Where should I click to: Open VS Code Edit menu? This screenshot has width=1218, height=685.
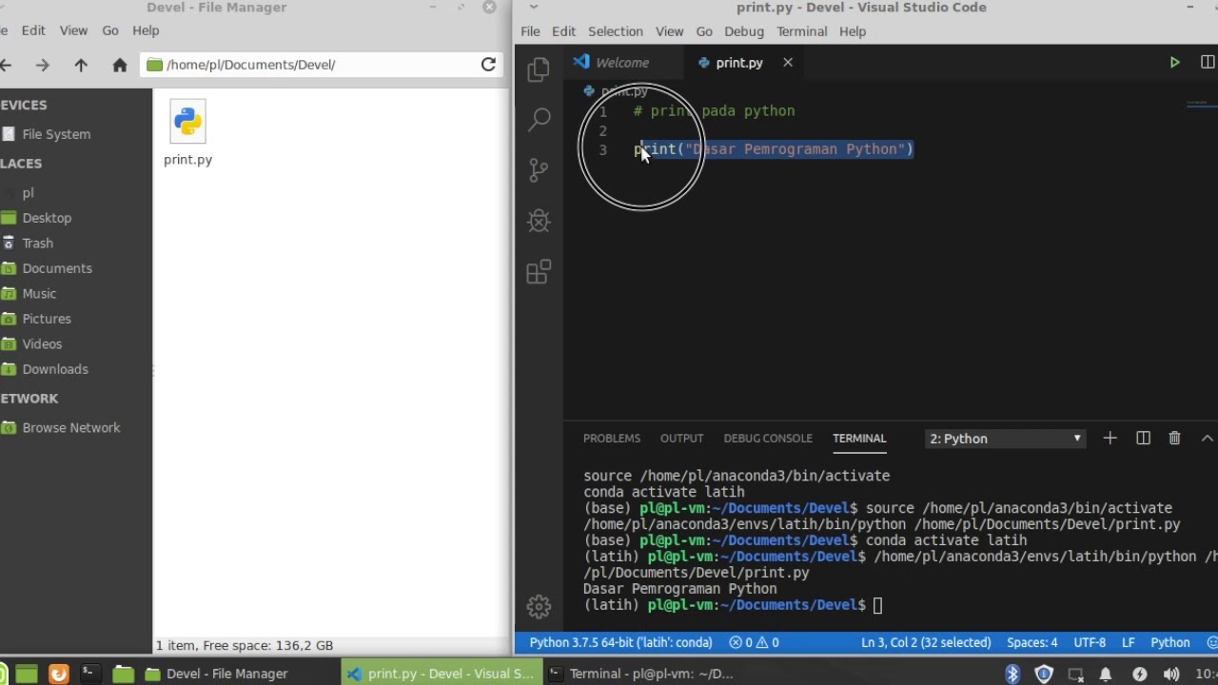[563, 31]
